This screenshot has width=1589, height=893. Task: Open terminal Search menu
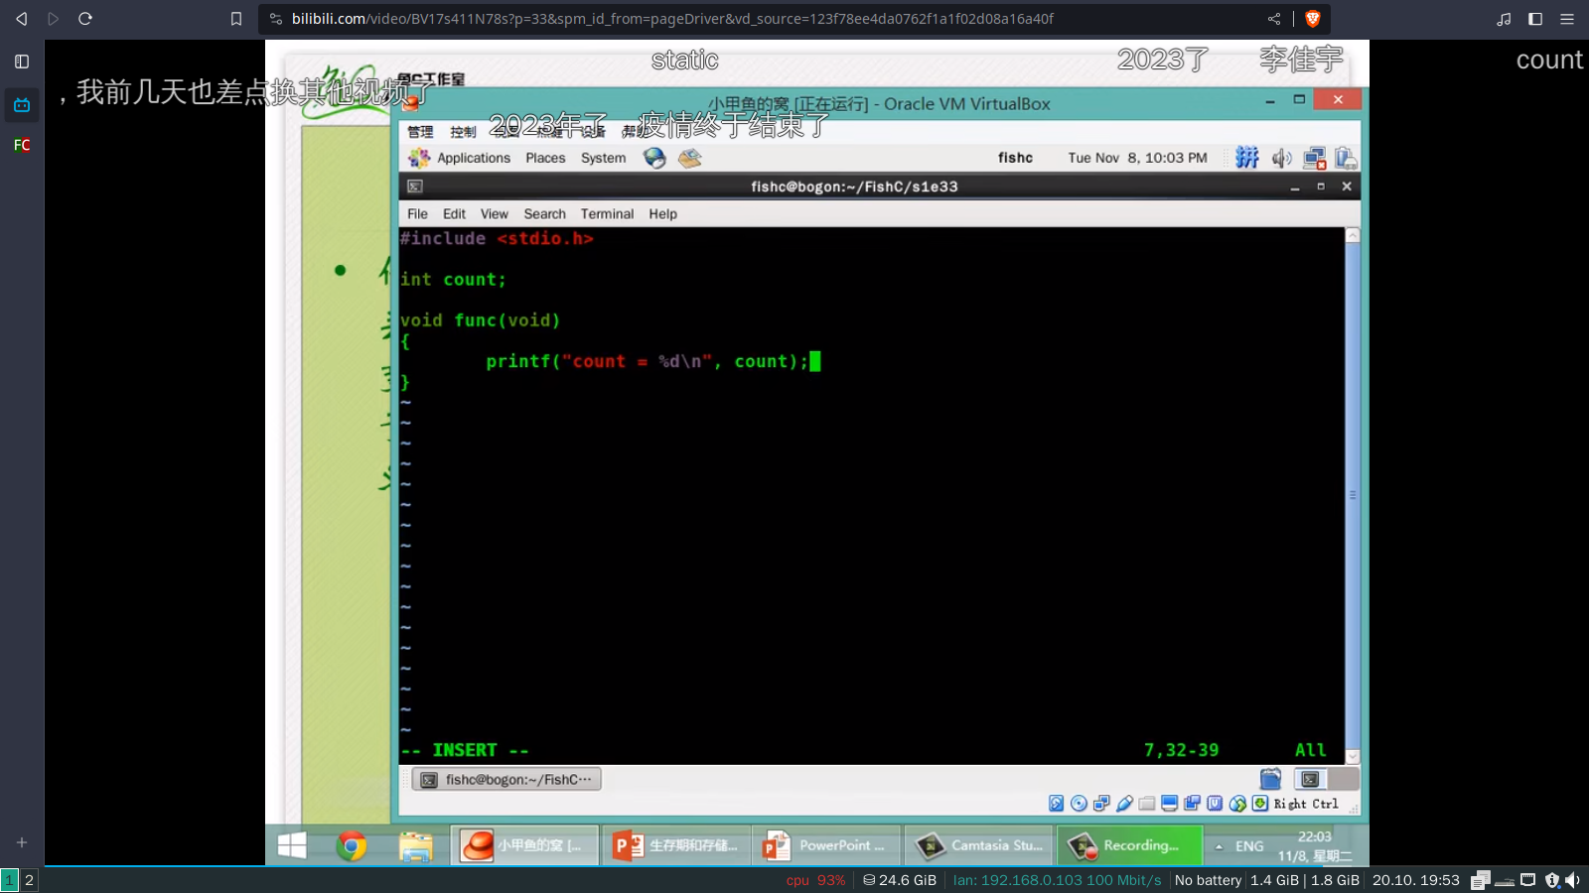pyautogui.click(x=544, y=213)
